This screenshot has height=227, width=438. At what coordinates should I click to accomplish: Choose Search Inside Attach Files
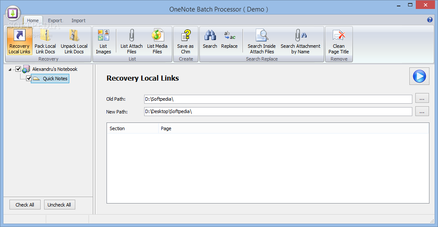pos(262,41)
